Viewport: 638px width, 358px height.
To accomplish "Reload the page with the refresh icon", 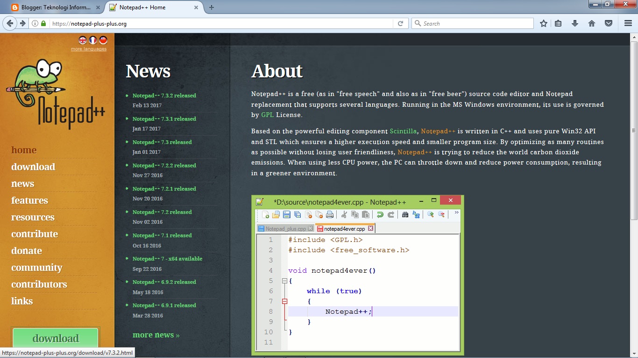I will [x=400, y=23].
